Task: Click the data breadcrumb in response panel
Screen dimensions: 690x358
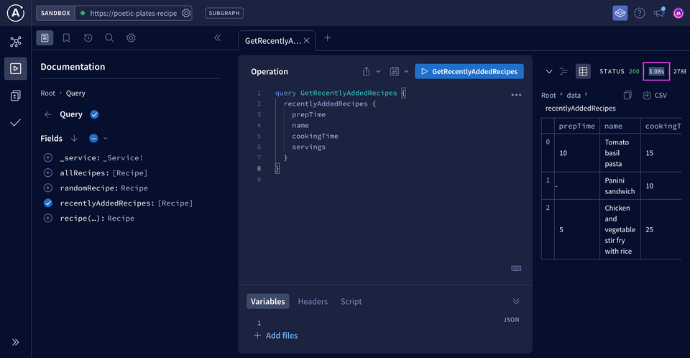Action: coord(574,95)
